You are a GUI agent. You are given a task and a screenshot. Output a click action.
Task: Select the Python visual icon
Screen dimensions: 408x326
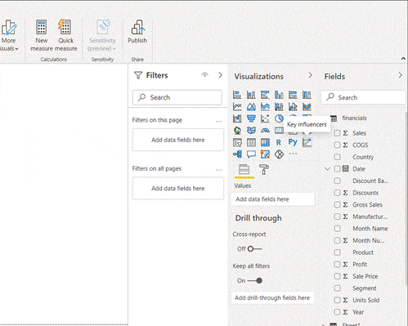293,142
